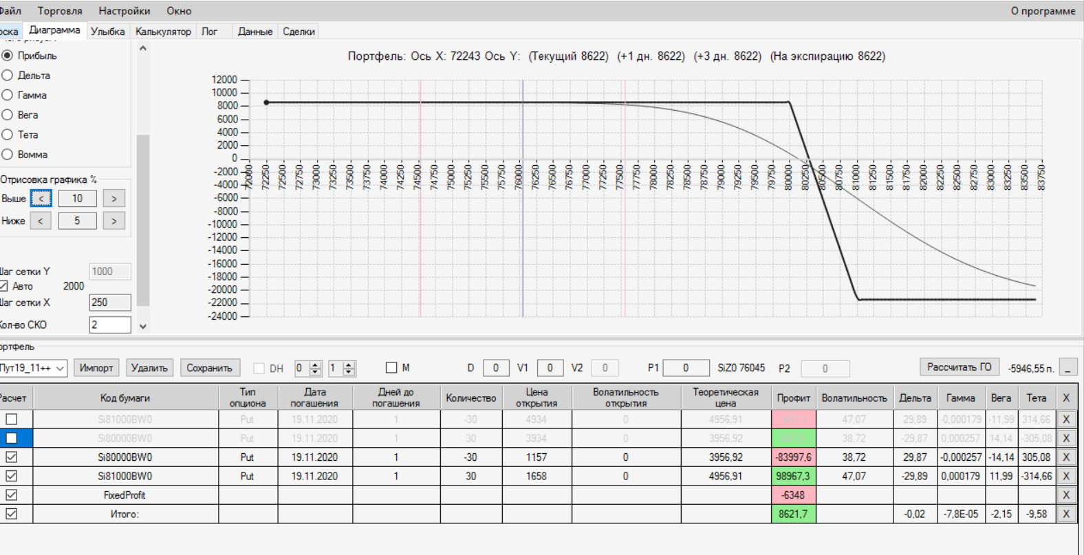The height and width of the screenshot is (555, 1084).
Task: Toggle the M checkbox
Action: pyautogui.click(x=391, y=368)
